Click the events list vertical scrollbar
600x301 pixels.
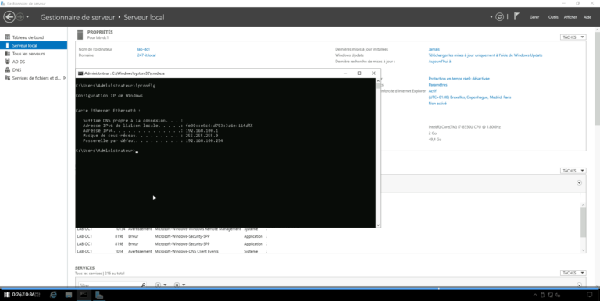point(583,223)
